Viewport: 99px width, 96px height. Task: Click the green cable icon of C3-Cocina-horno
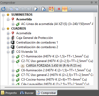[18, 80]
